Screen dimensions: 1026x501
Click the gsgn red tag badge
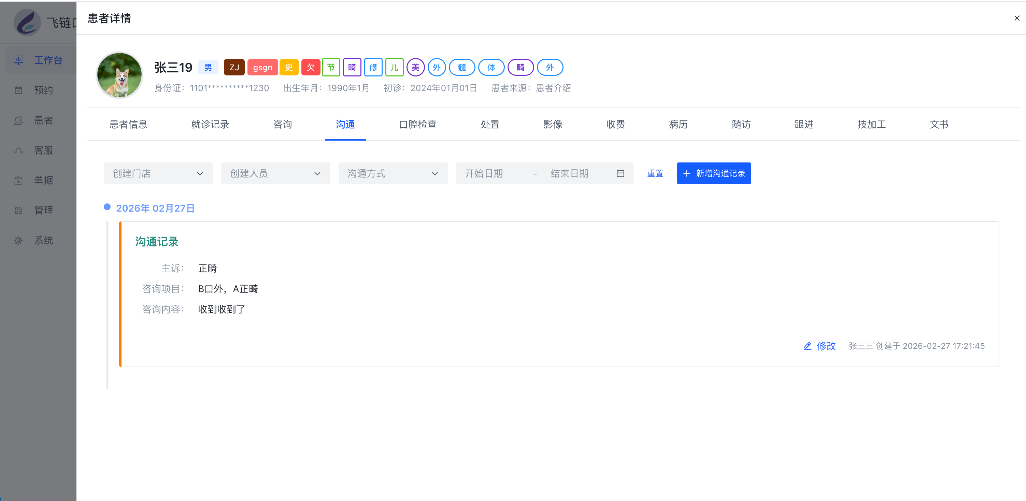(x=262, y=67)
